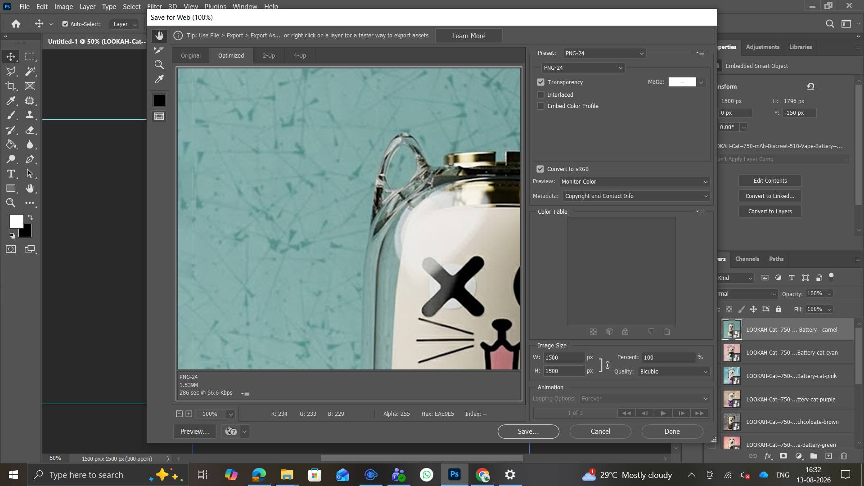Open preview browser icon
This screenshot has width=864, height=486.
[x=231, y=432]
